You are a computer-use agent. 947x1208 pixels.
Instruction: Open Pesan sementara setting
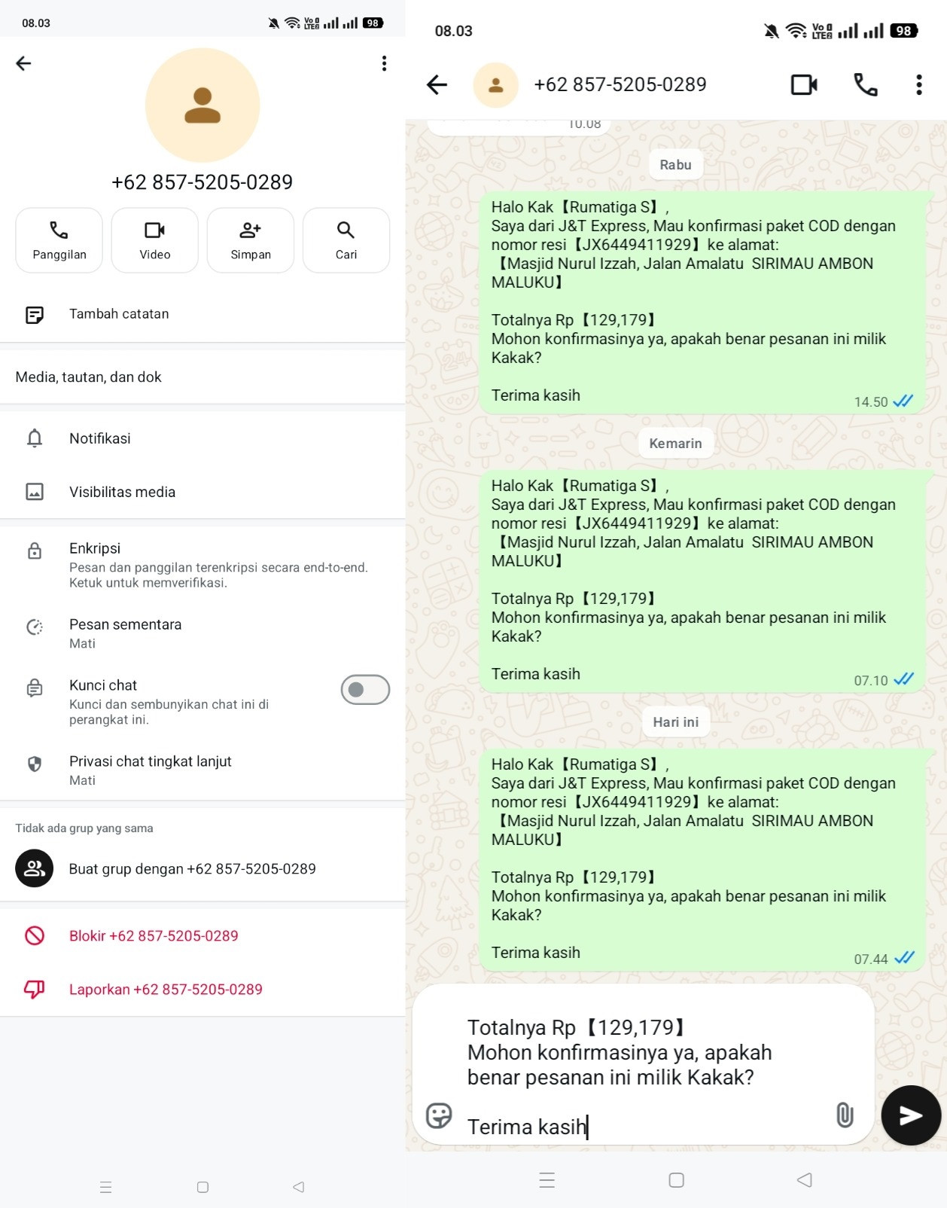[203, 633]
